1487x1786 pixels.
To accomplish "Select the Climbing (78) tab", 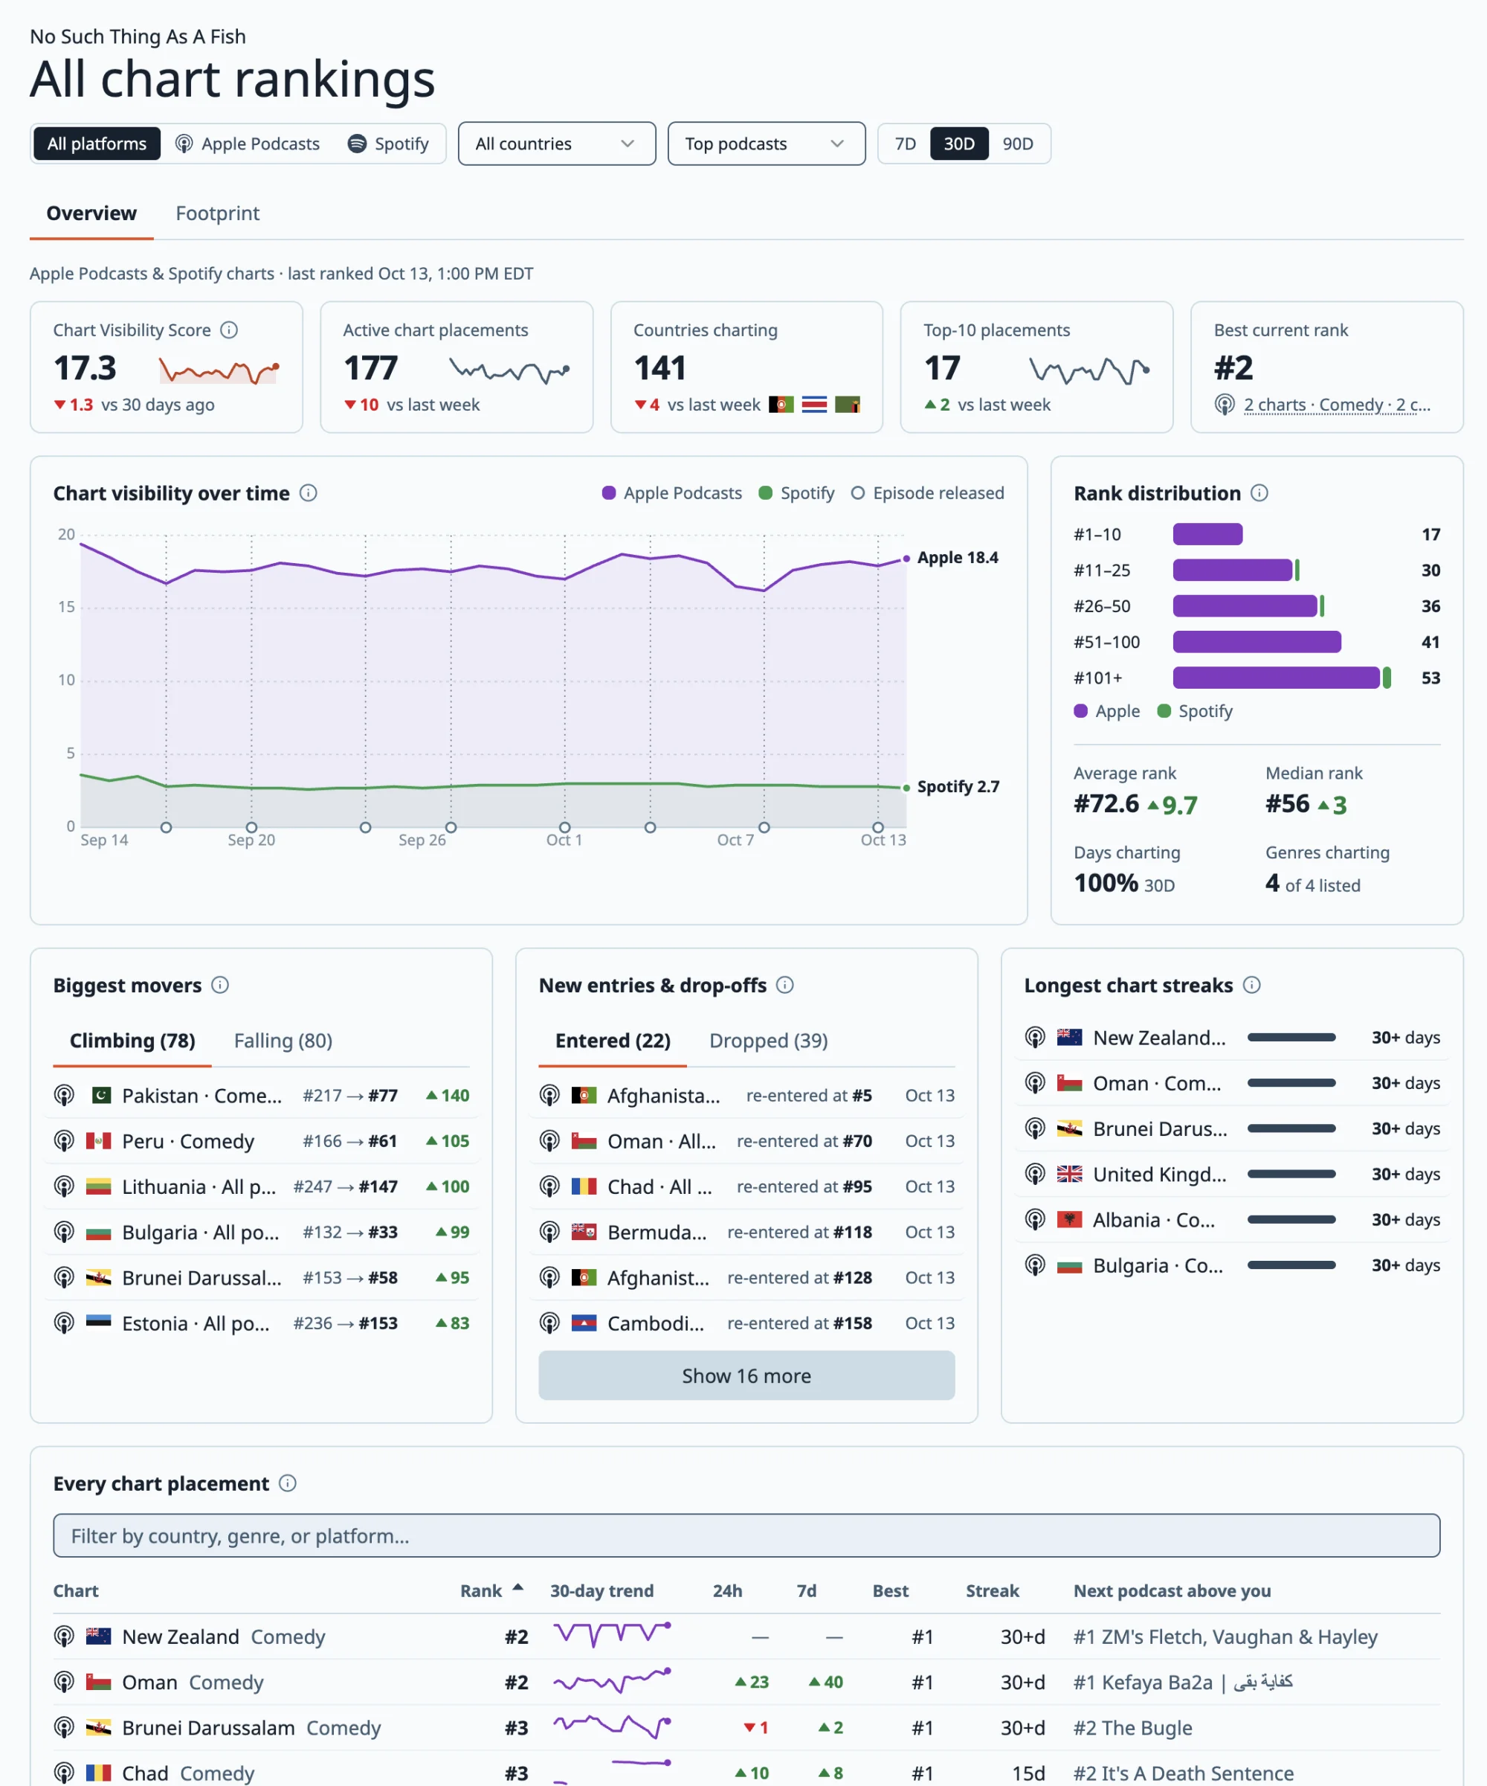I will point(132,1041).
